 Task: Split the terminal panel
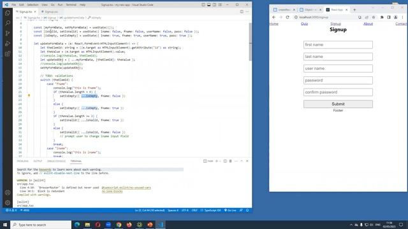pyautogui.click(x=225, y=161)
